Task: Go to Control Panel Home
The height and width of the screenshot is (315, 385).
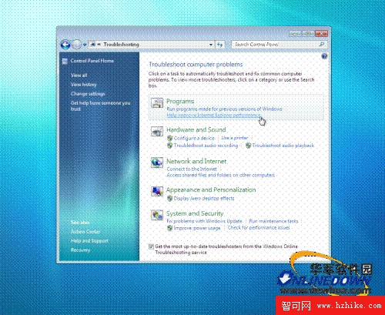Action: click(x=92, y=61)
